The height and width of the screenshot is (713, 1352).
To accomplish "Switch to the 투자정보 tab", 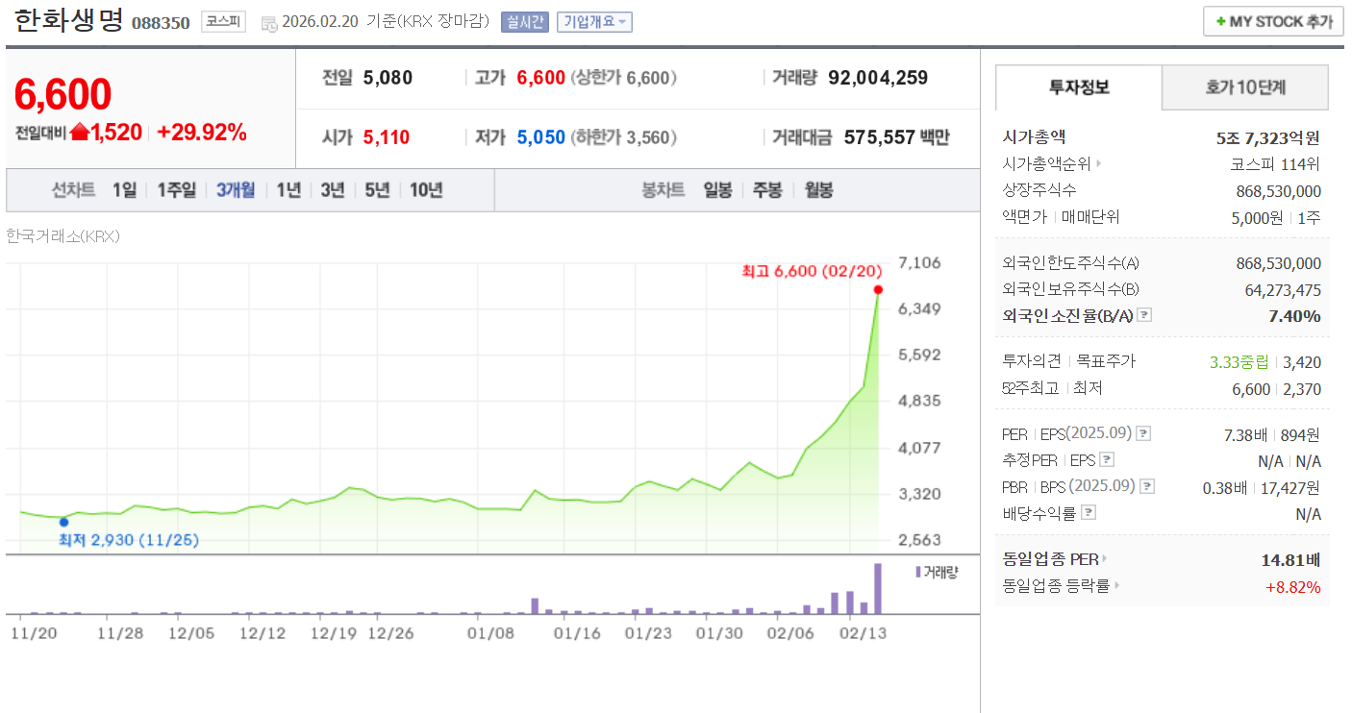I will pos(1079,87).
